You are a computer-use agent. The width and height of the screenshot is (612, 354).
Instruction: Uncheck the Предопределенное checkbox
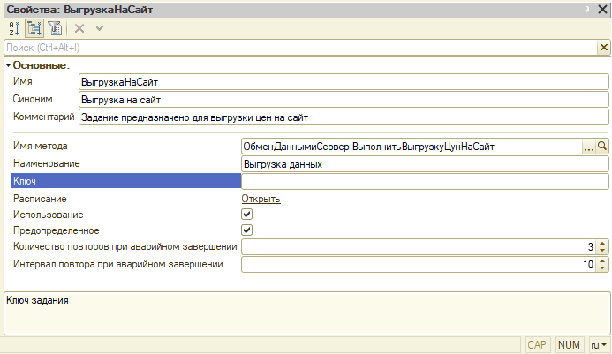coord(246,230)
